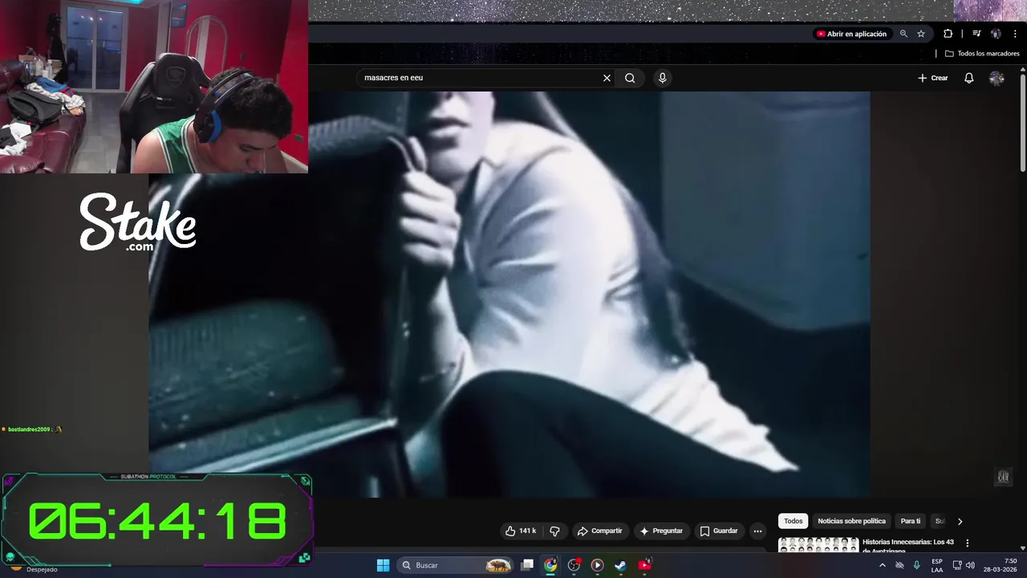Bookmark this page with the star icon
The width and height of the screenshot is (1027, 578).
point(921,34)
